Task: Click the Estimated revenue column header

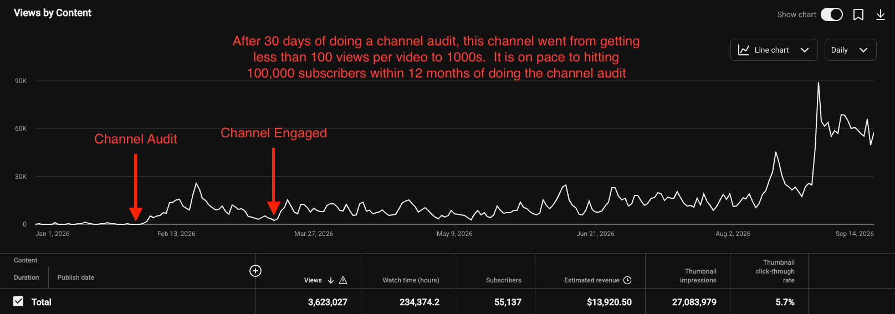Action: (x=592, y=280)
